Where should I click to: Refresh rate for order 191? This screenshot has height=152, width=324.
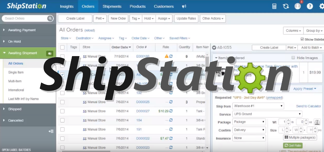tap(171, 129)
